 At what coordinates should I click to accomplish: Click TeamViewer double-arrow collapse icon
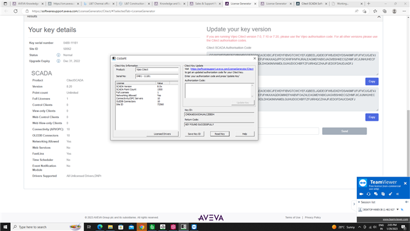397,194
